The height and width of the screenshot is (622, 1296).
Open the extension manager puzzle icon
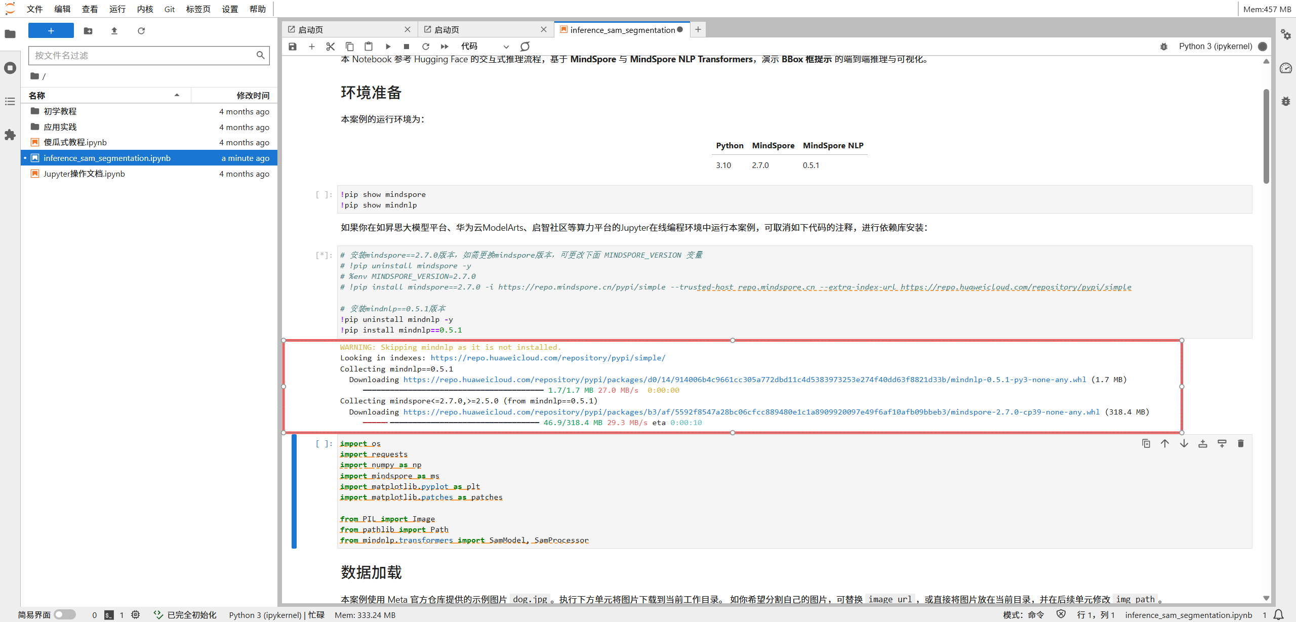point(10,135)
